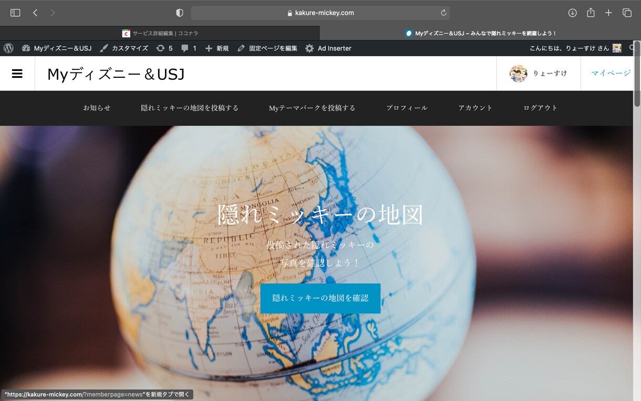Open the WordPress logo menu

[x=8, y=48]
